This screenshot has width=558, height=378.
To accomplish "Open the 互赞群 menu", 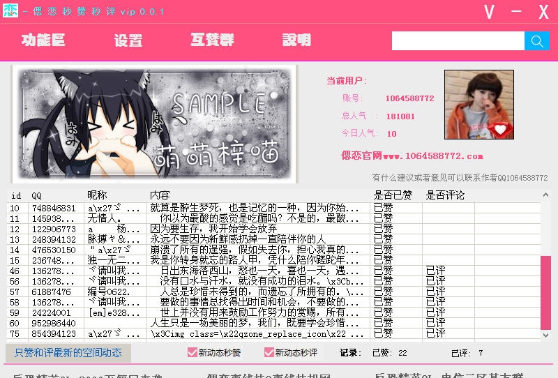I will coord(212,40).
